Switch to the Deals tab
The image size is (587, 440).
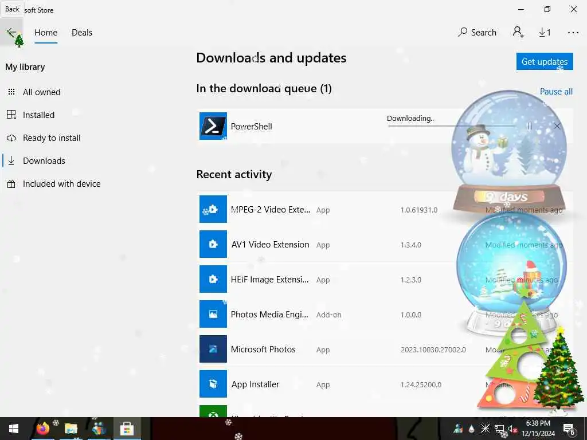82,33
